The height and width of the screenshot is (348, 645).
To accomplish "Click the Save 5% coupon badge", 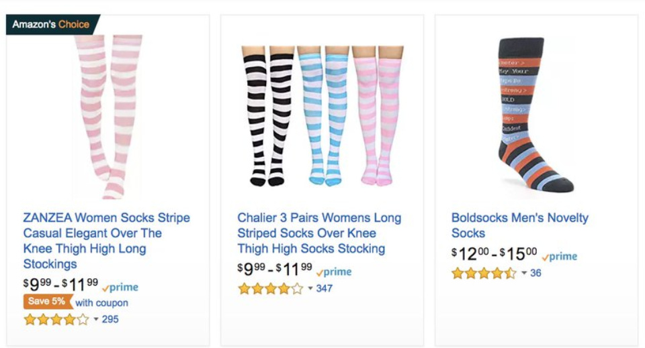I will tap(48, 302).
